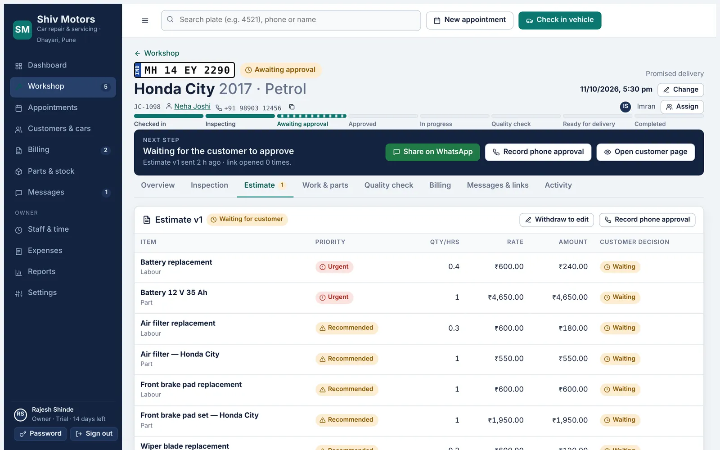Open Messages & links tab

pos(498,185)
